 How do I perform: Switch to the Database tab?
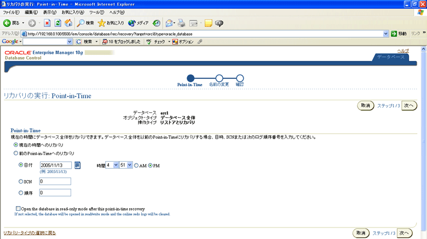point(391,57)
